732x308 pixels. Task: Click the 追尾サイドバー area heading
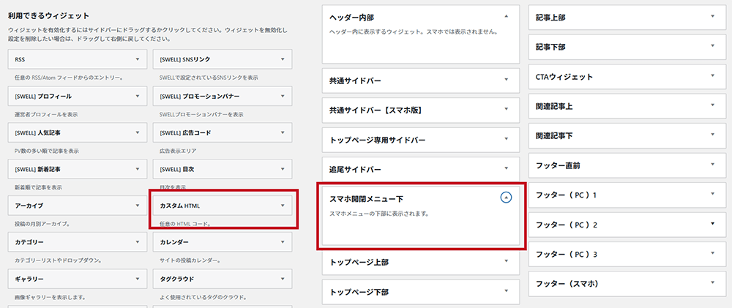tap(355, 170)
